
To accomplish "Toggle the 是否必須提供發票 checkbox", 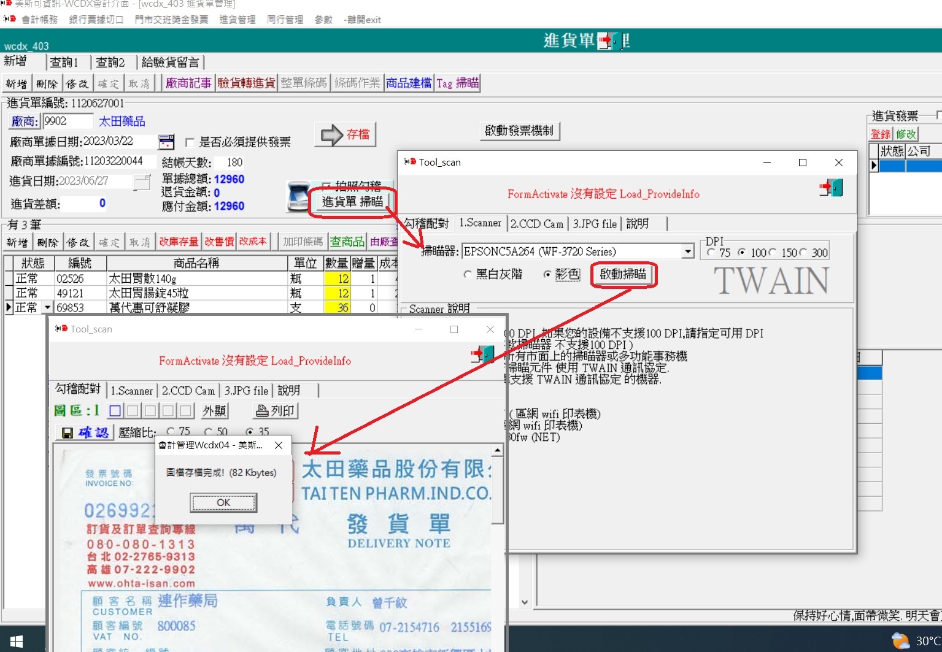I will point(190,142).
